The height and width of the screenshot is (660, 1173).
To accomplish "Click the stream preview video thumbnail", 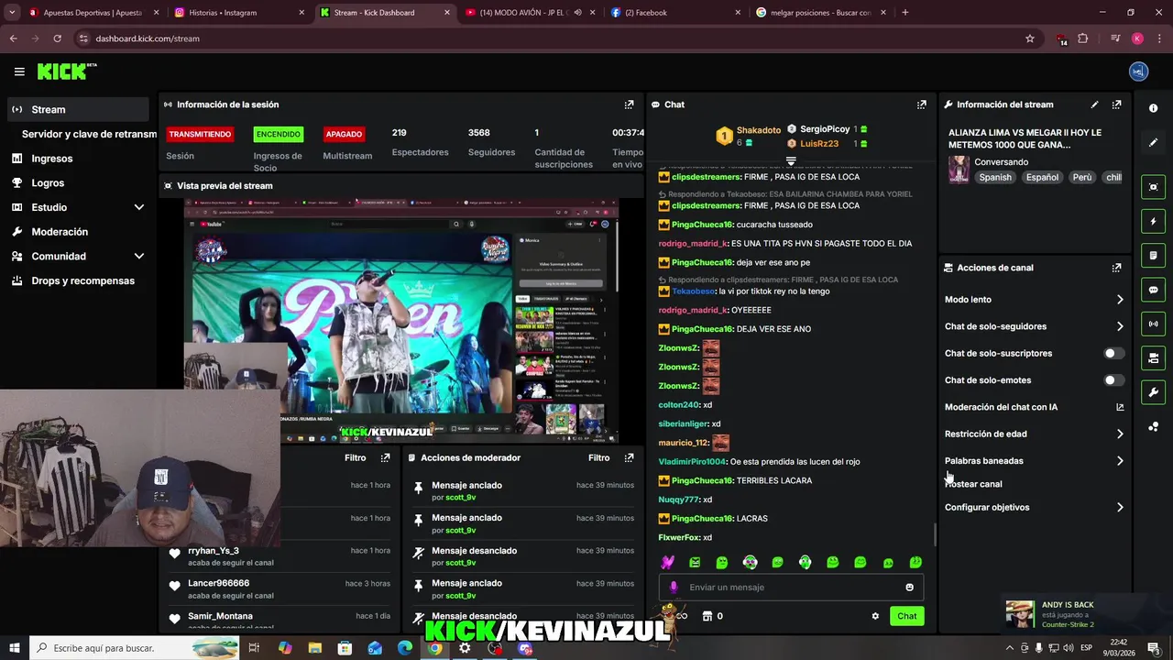I will 401,320.
